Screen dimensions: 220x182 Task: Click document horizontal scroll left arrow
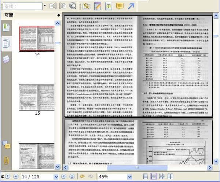coord(66,167)
